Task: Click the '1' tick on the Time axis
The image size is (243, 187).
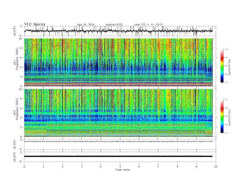Action: 43,167
